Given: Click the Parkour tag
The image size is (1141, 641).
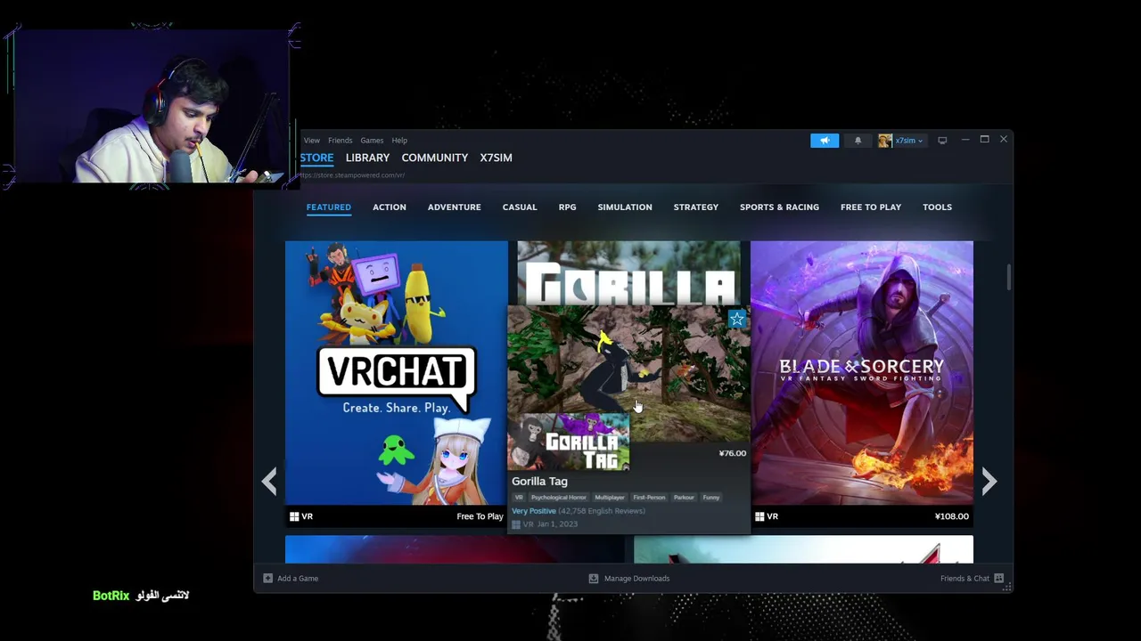Looking at the screenshot, I should tap(684, 498).
